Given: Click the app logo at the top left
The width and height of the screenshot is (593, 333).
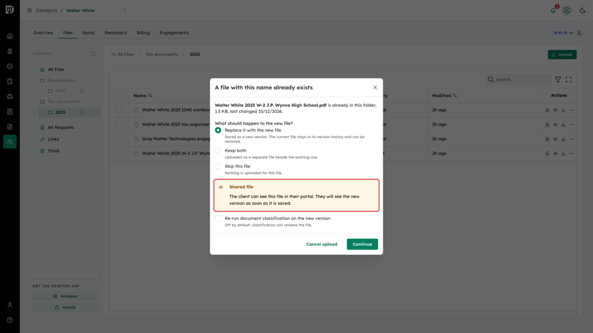Looking at the screenshot, I should [x=10, y=10].
